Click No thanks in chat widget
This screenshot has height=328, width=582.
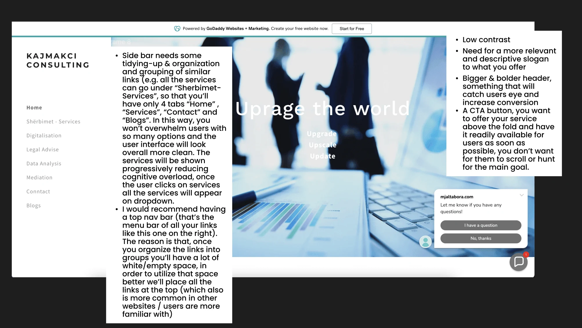click(x=480, y=238)
